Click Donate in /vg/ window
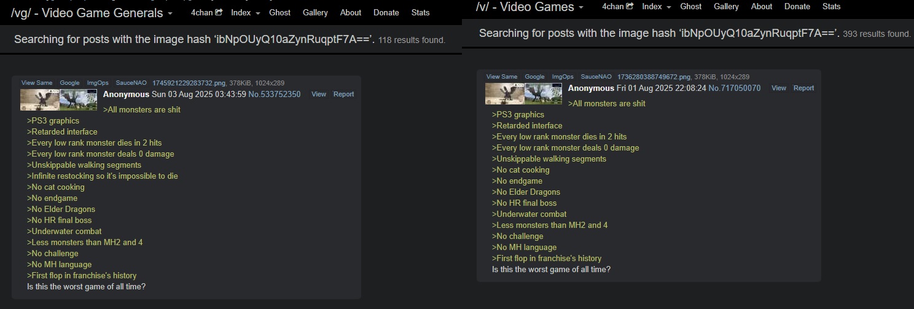 [386, 12]
